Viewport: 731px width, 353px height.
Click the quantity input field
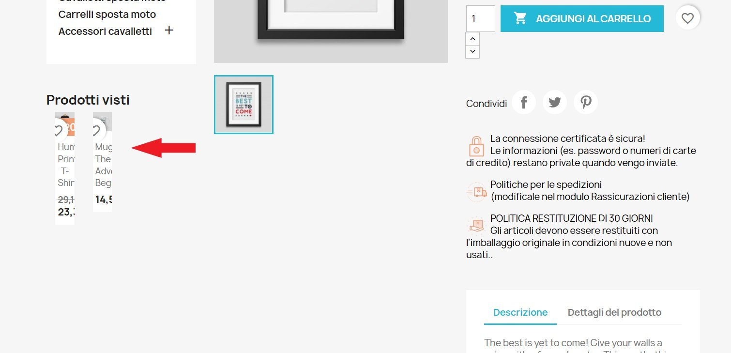coord(480,19)
